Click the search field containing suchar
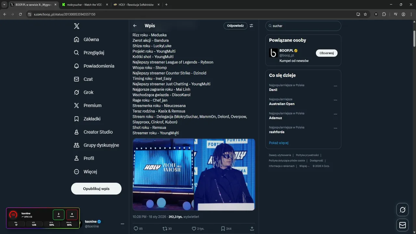Screen dimensions: 416x234 click(x=303, y=26)
